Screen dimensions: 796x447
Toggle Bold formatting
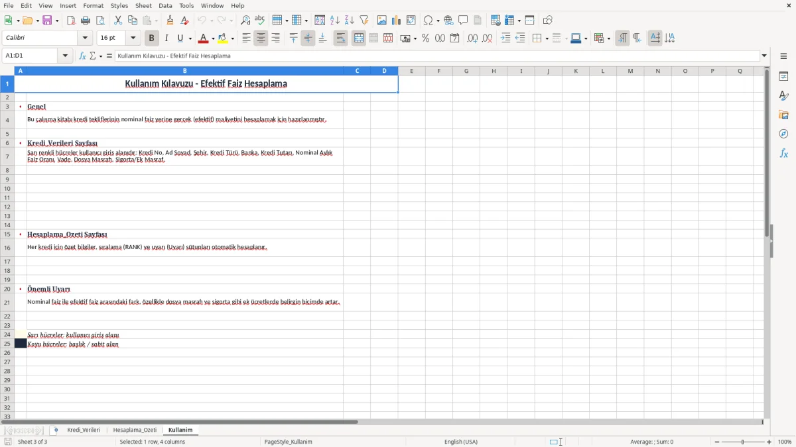pyautogui.click(x=152, y=38)
